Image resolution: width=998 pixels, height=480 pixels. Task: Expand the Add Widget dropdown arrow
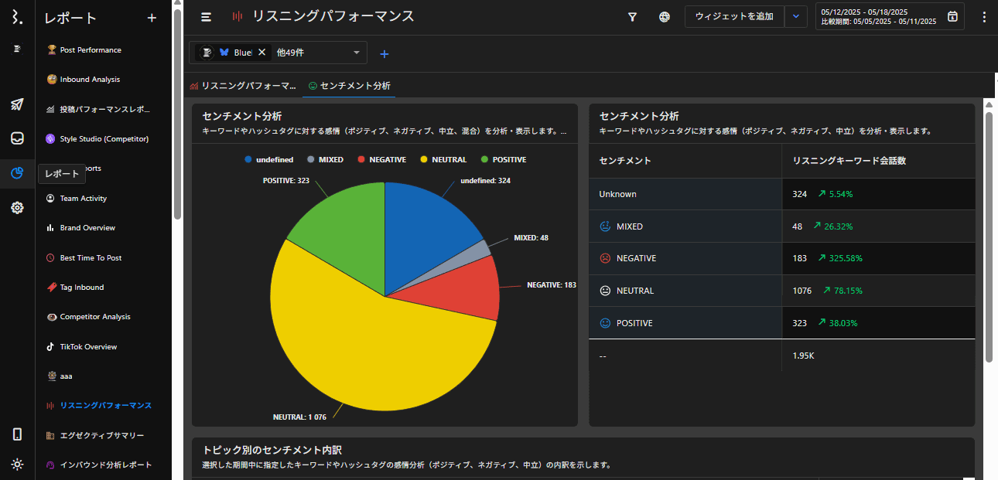[x=795, y=16]
